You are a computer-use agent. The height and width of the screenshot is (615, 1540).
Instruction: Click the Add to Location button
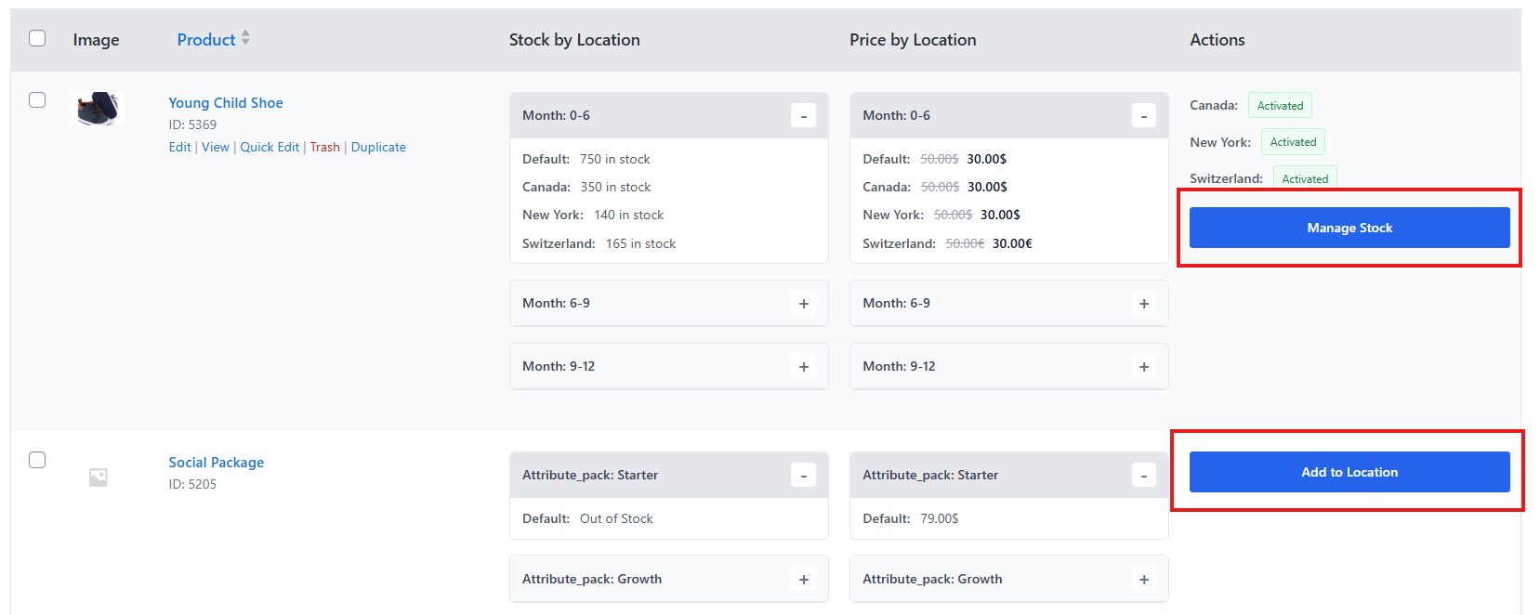1349,472
